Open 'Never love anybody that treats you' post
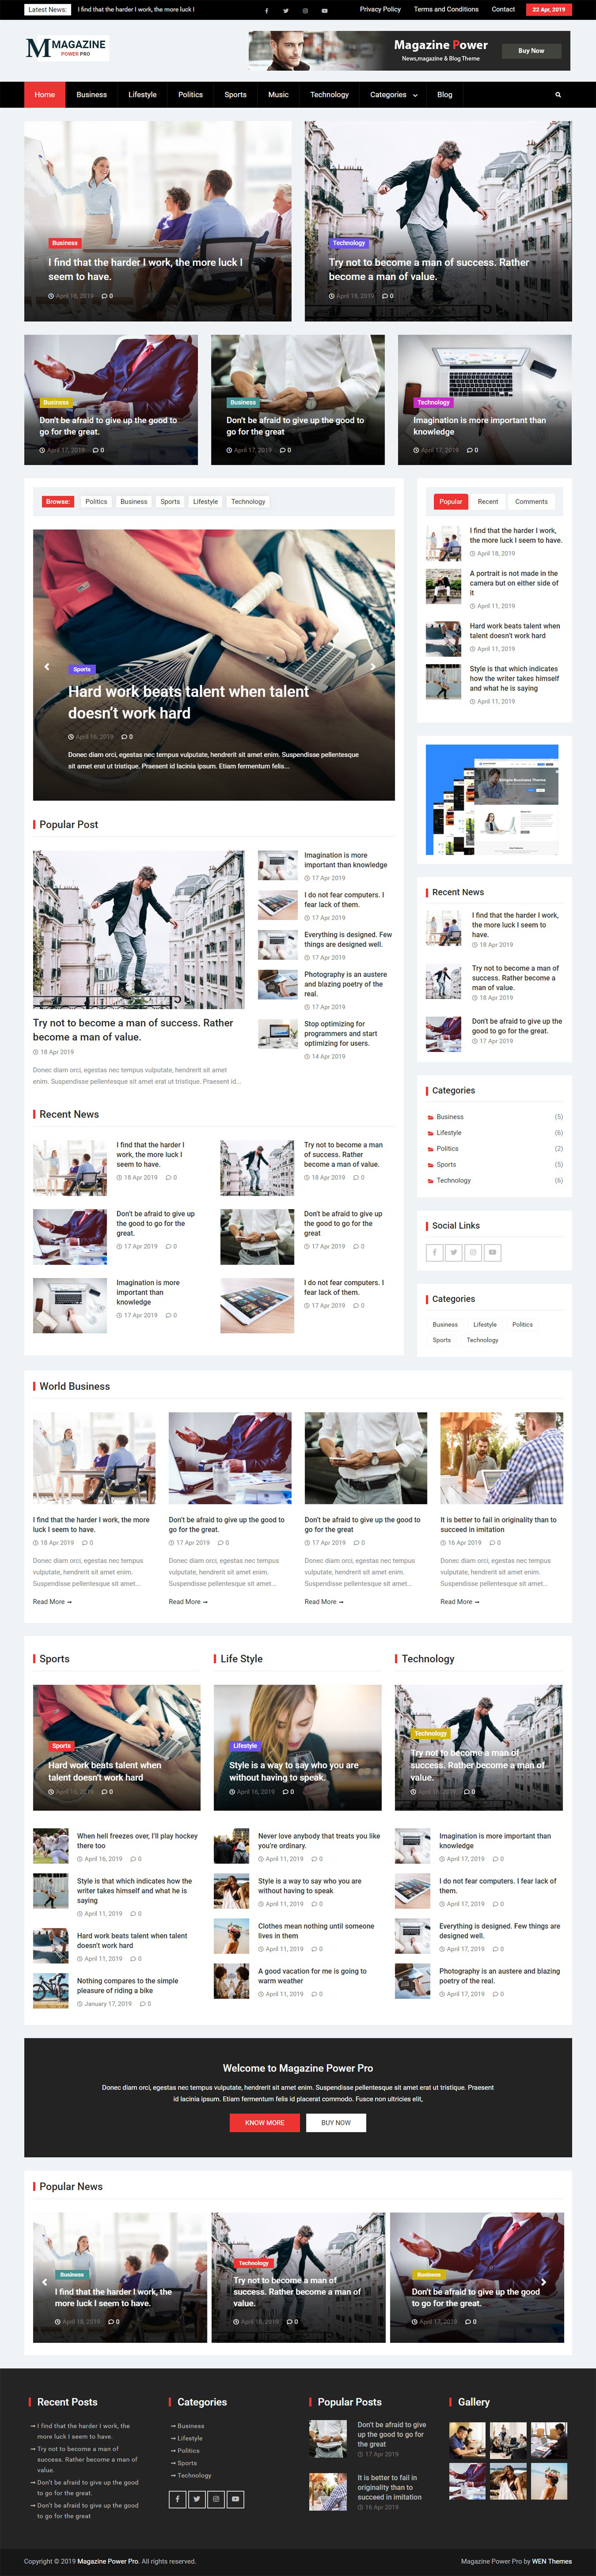 tap(319, 1841)
